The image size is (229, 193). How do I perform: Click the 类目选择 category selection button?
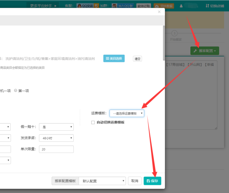tap(114, 58)
